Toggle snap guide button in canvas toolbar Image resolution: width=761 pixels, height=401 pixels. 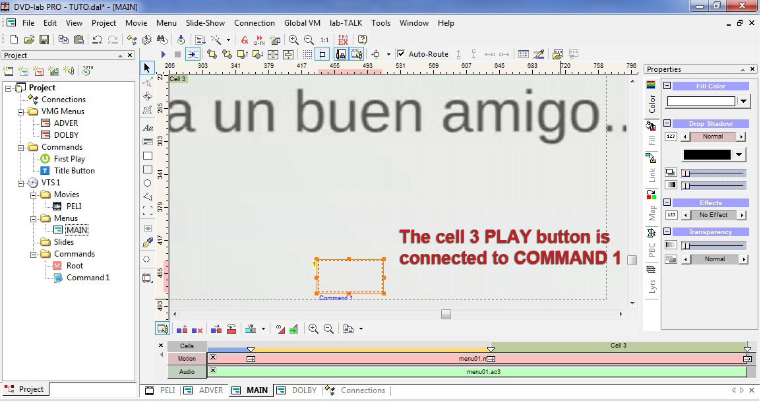tap(322, 54)
